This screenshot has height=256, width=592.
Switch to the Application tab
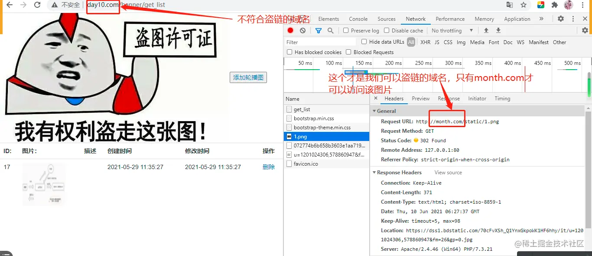pyautogui.click(x=517, y=19)
